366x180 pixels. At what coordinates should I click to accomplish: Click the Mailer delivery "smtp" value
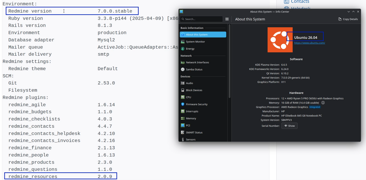click(x=103, y=54)
